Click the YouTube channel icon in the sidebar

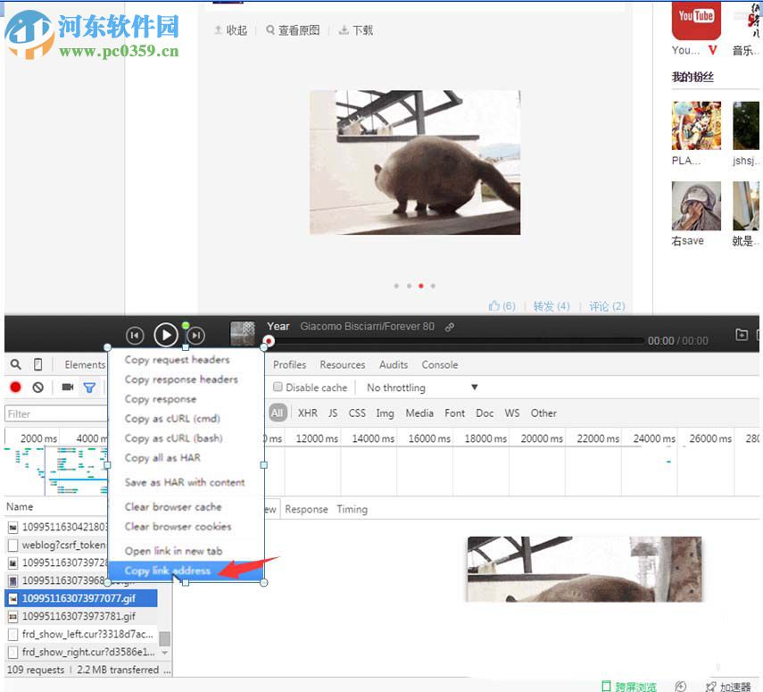click(695, 20)
